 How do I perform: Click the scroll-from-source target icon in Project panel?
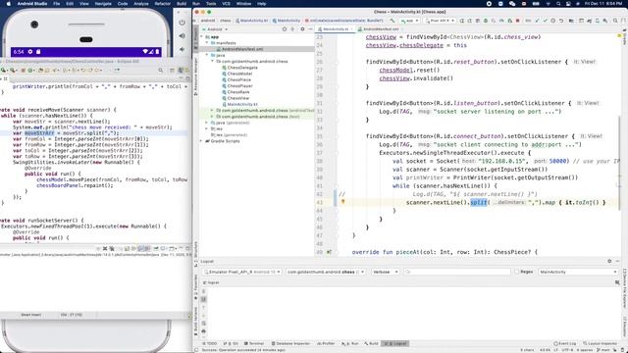285,29
